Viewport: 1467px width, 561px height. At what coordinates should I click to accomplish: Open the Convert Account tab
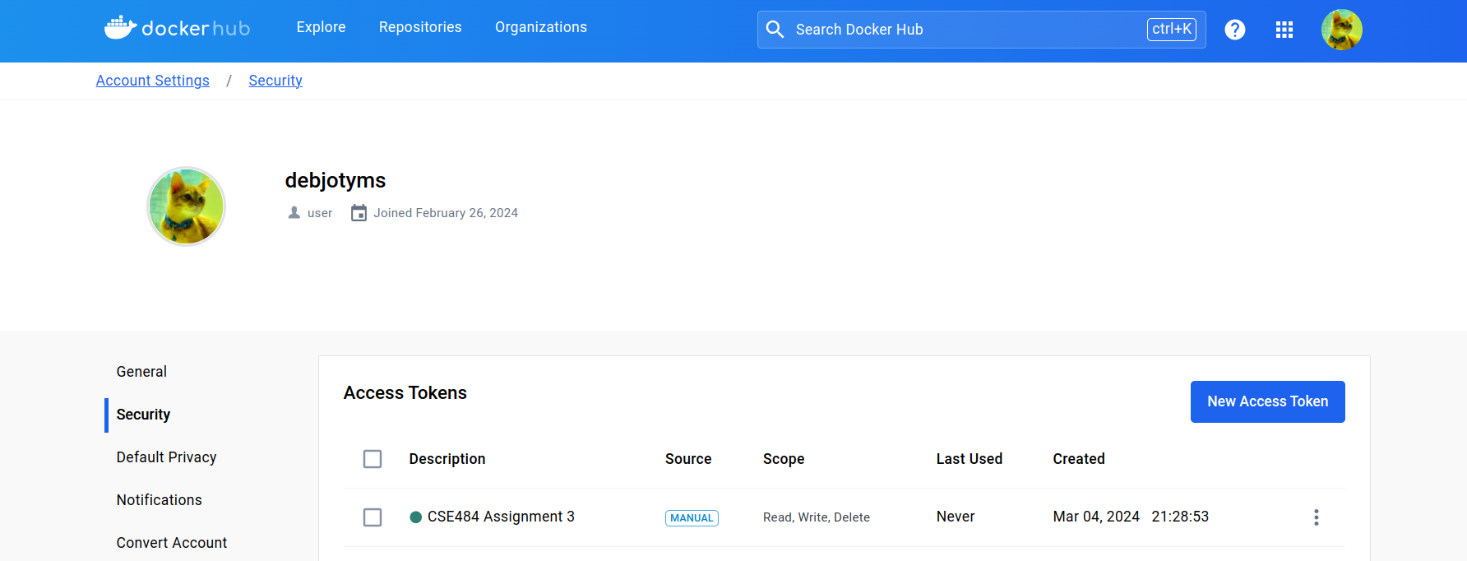tap(171, 543)
